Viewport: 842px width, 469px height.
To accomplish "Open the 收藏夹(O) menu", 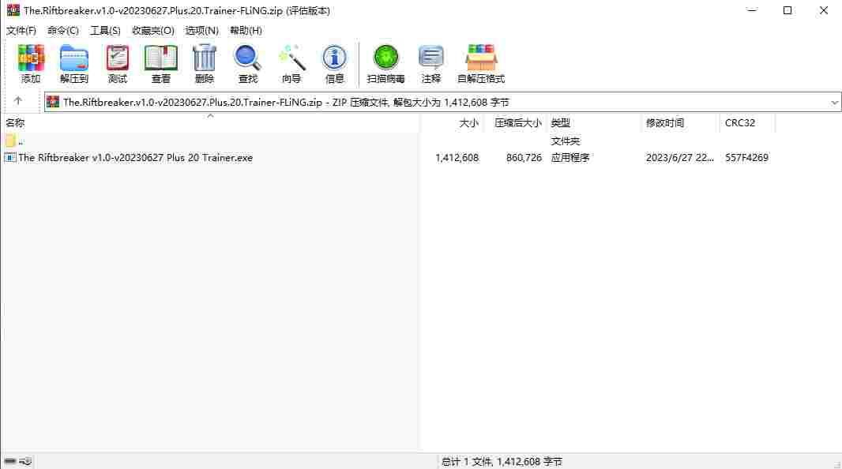I will pyautogui.click(x=153, y=31).
